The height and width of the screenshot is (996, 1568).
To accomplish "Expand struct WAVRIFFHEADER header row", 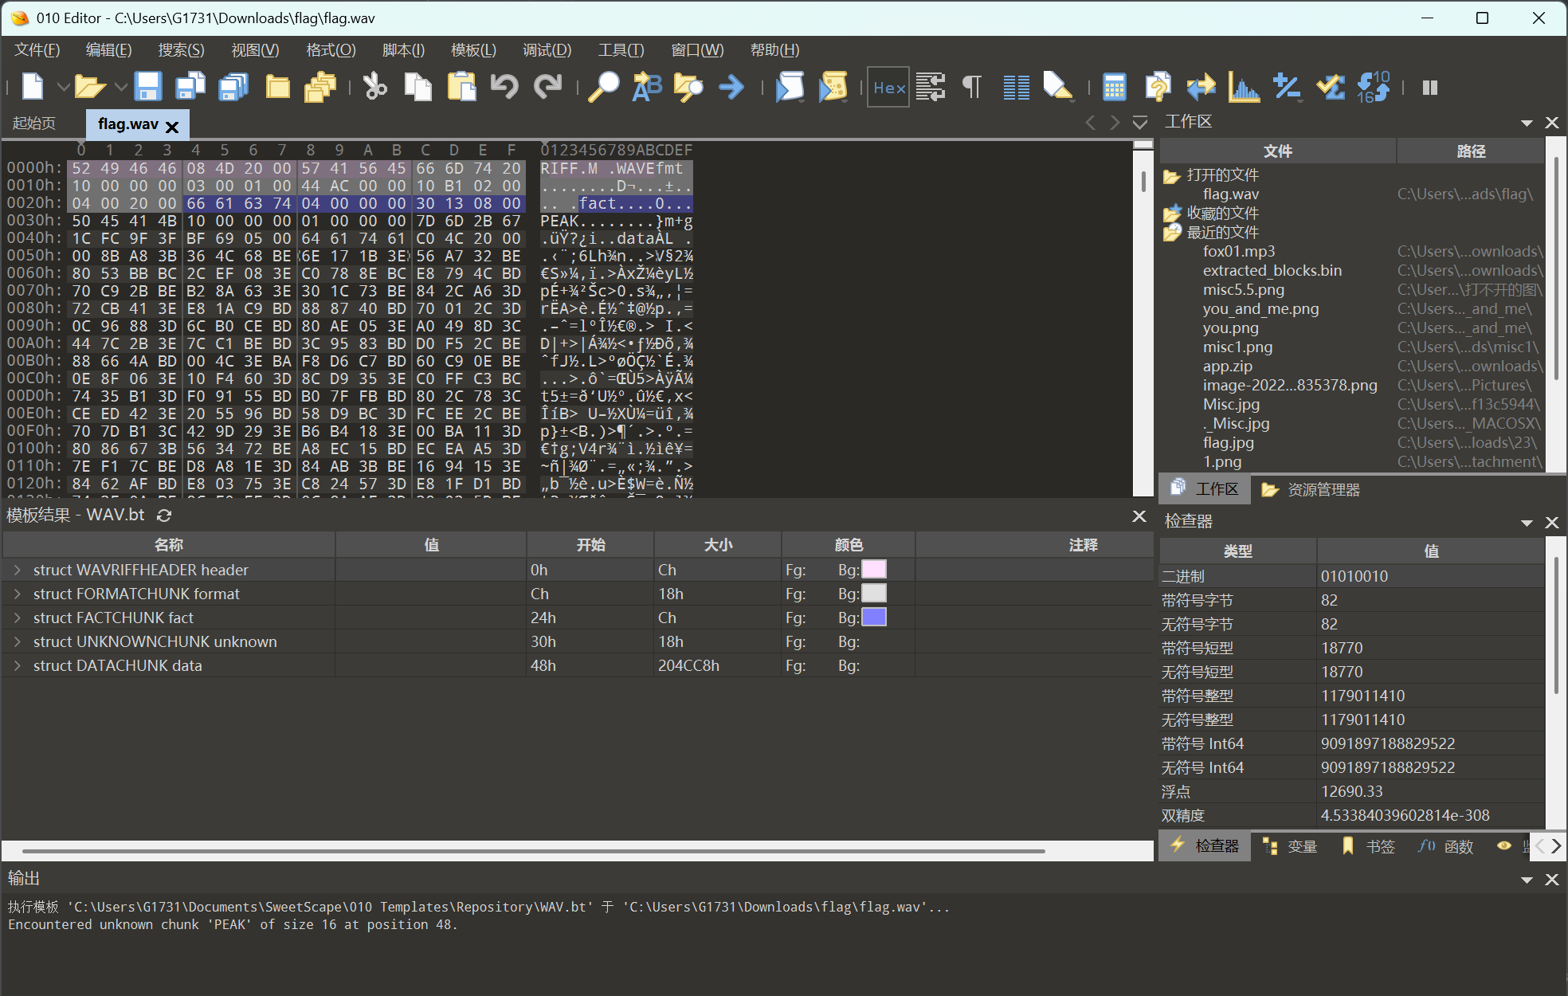I will click(17, 570).
